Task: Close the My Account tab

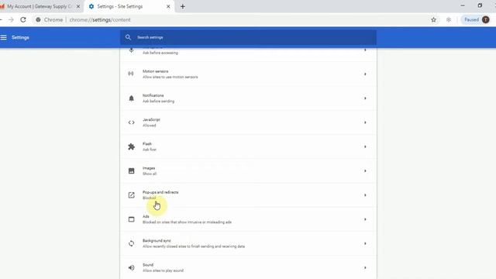Action: [x=78, y=6]
